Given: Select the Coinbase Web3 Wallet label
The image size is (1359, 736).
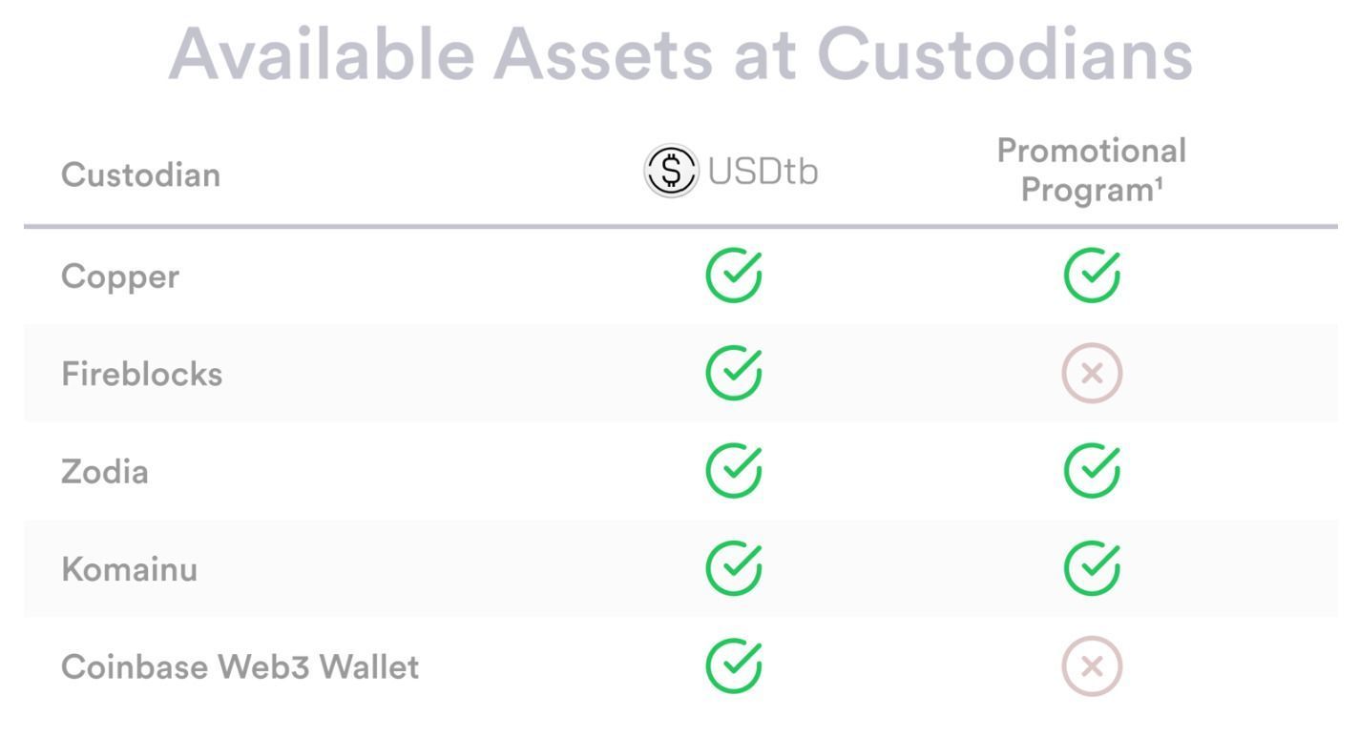Looking at the screenshot, I should click(x=240, y=668).
